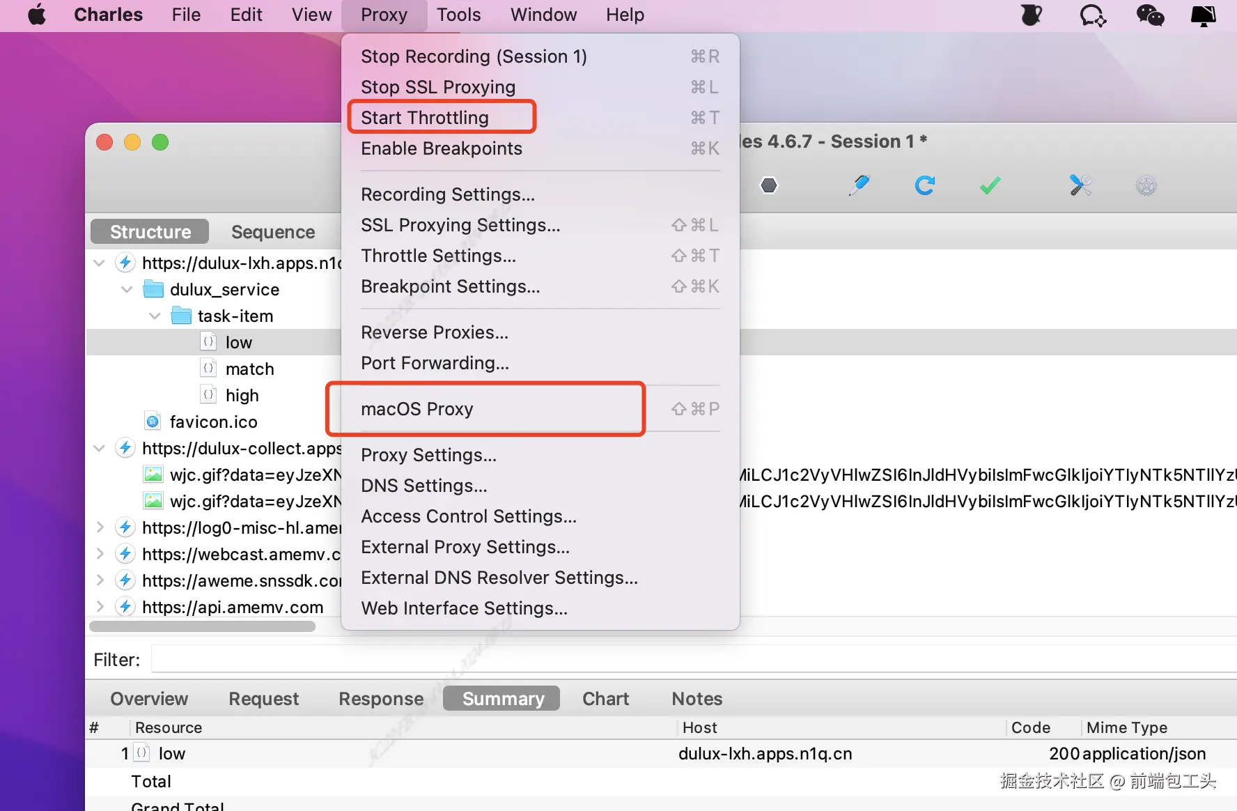
Task: Click the hexagon breakpoints toolbar icon
Action: click(x=768, y=185)
